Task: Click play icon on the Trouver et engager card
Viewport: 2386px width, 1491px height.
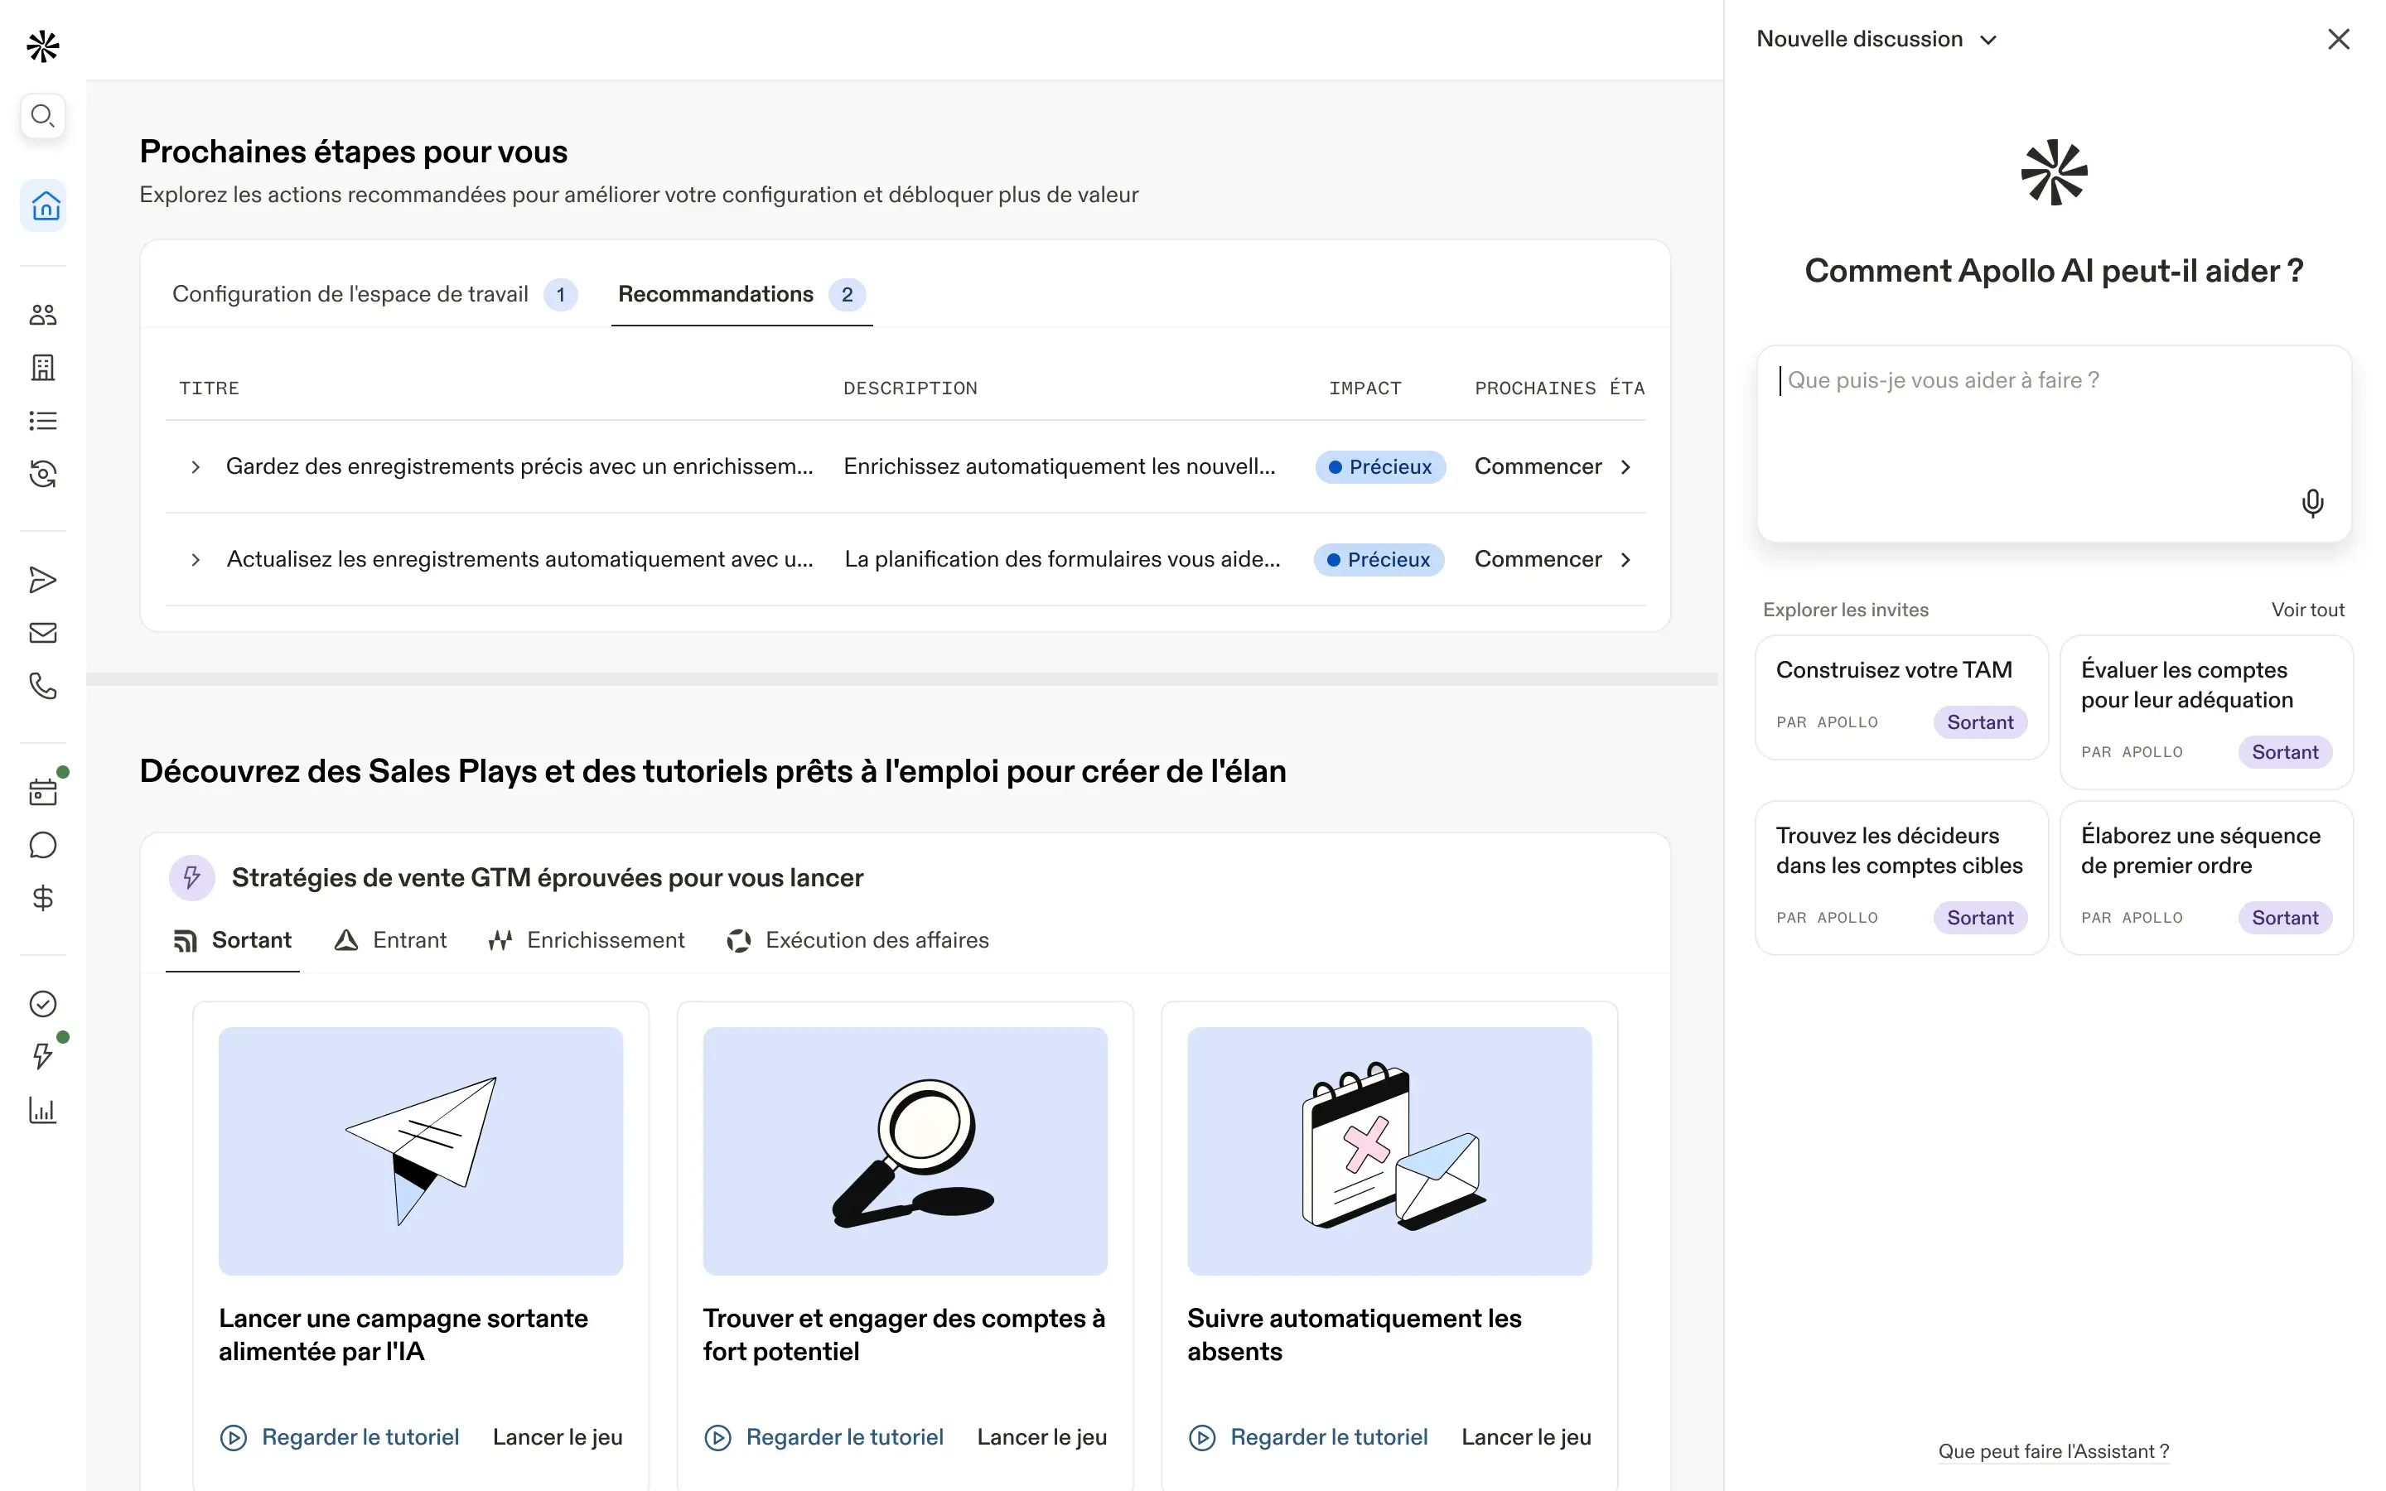Action: tap(717, 1438)
